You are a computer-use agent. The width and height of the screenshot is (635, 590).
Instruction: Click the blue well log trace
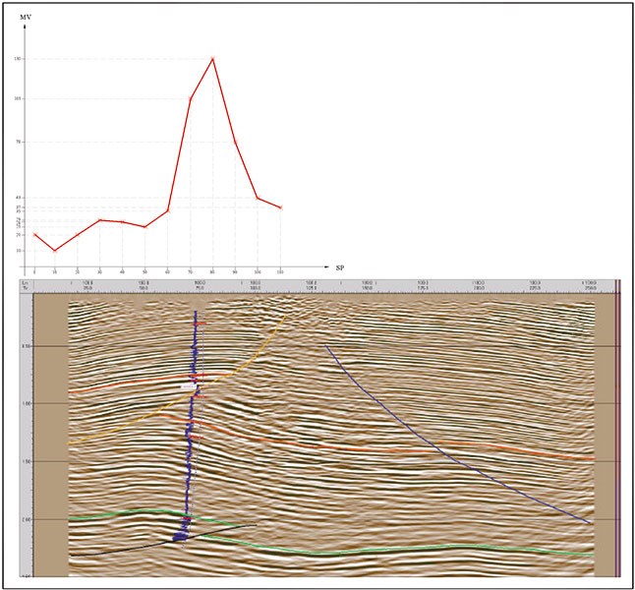tap(192, 442)
